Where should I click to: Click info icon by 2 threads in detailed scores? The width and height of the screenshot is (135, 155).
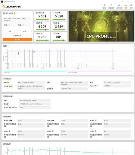click(x=52, y=131)
